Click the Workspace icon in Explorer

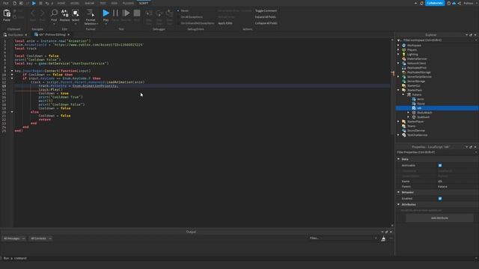404,45
